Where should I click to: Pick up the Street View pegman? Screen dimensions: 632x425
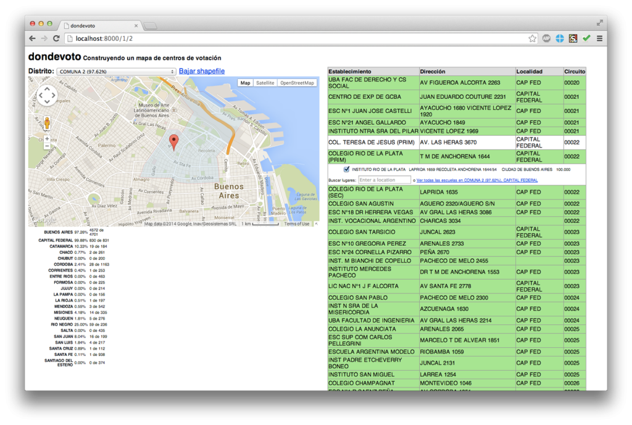click(47, 123)
